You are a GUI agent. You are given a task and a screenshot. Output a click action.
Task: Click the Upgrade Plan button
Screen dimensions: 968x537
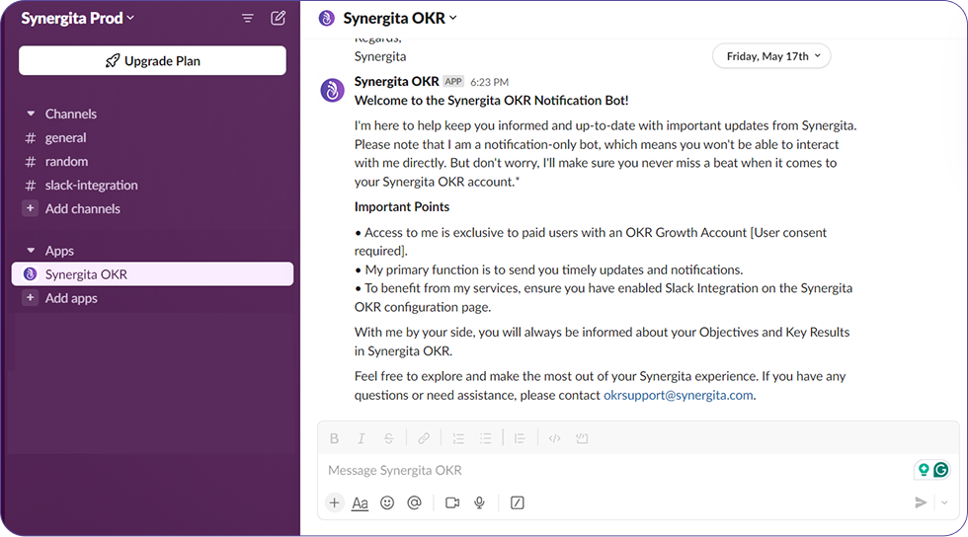[x=152, y=61]
